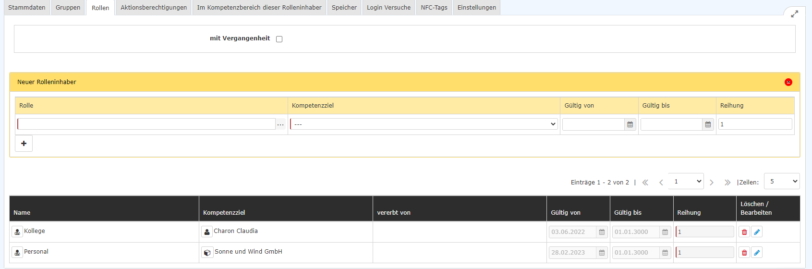Open the Aktionsberechtigungen tab

154,8
